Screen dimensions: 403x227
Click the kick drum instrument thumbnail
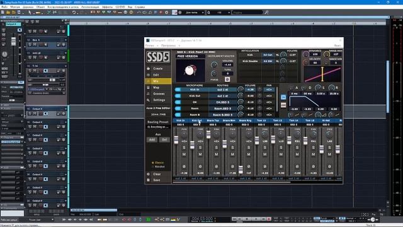pos(190,70)
